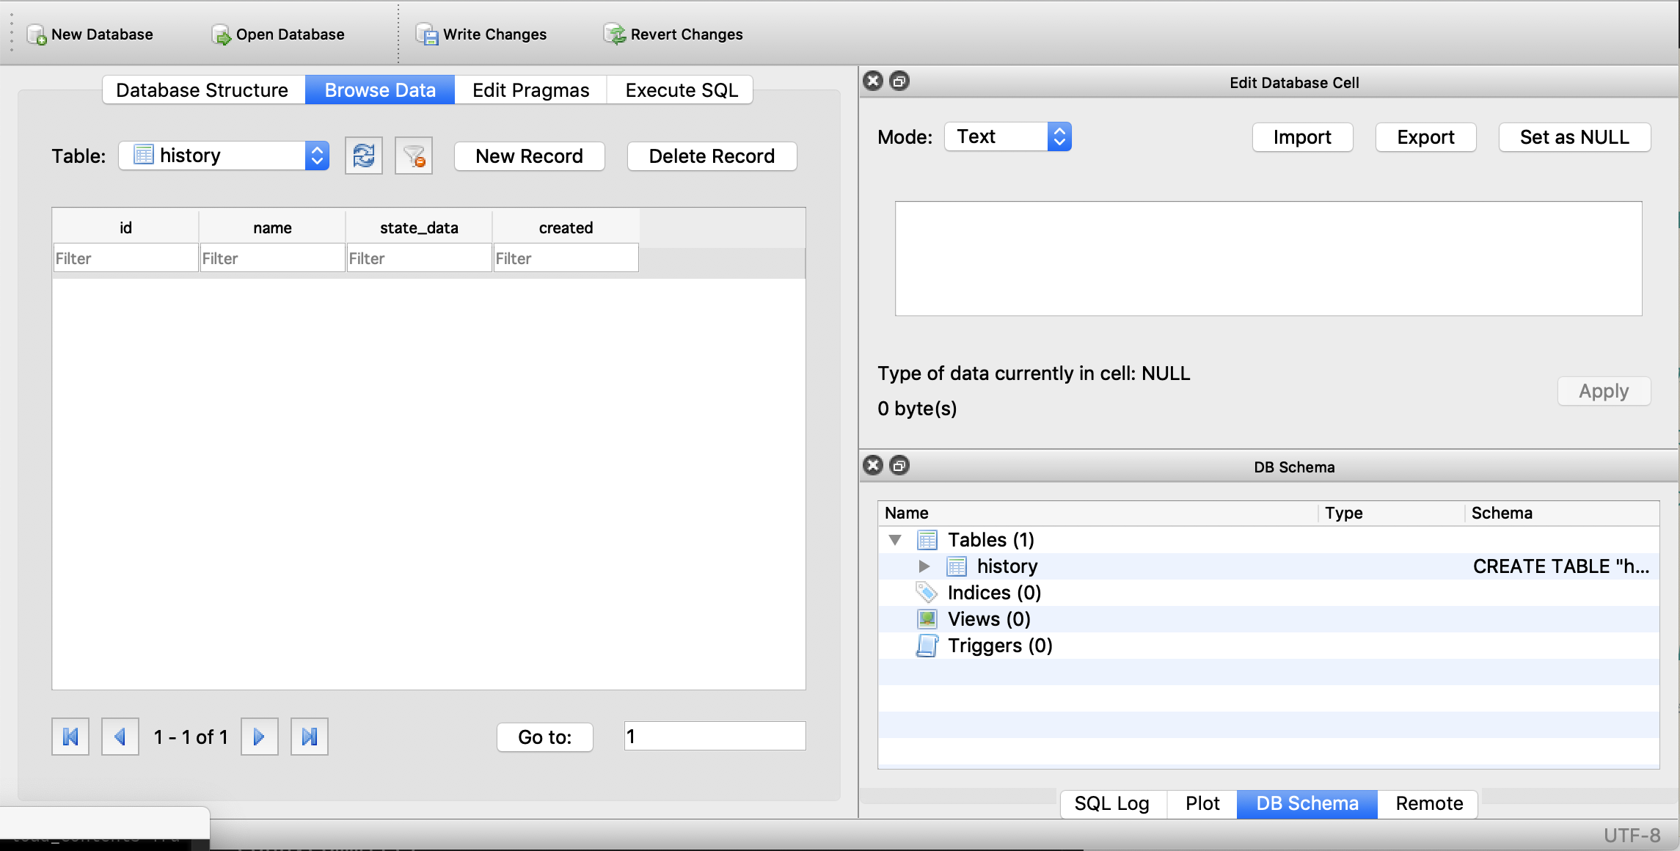Open the Table selector dropdown showing history
Screen dimensions: 1680x851
click(x=224, y=156)
